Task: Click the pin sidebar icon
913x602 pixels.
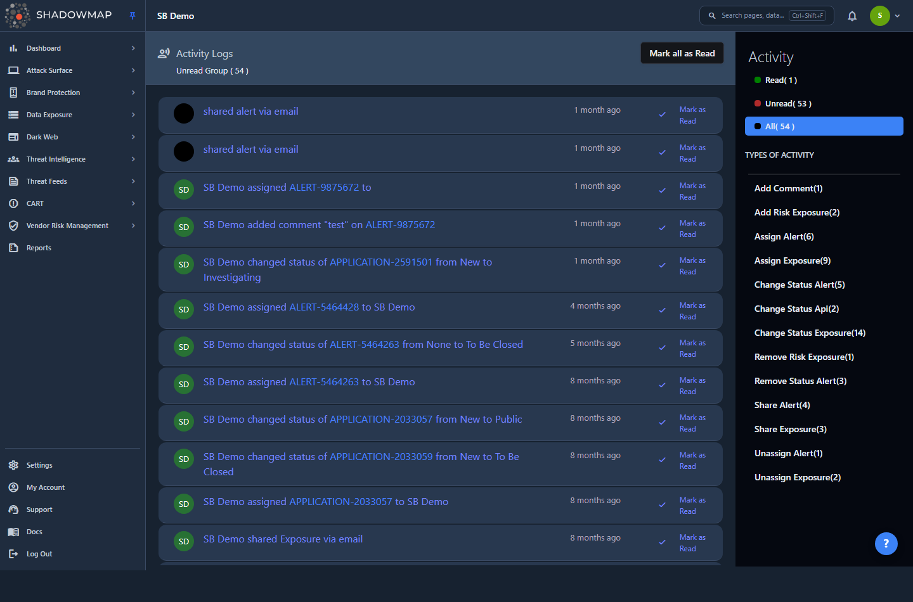Action: coord(133,16)
